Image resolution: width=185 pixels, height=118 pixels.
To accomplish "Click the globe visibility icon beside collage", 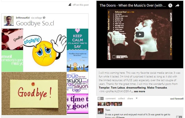I will pos(44,18).
